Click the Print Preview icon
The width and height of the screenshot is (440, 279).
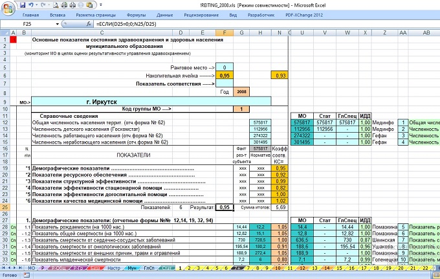click(x=56, y=5)
